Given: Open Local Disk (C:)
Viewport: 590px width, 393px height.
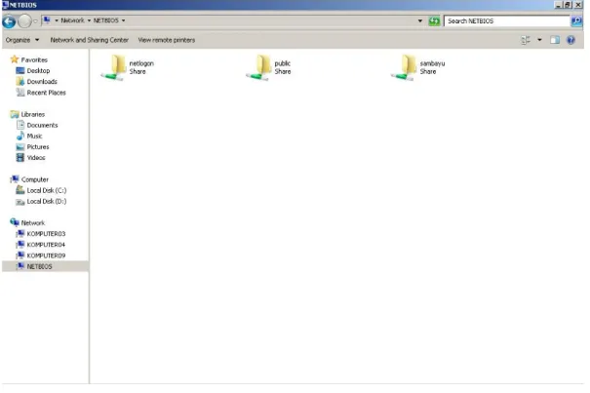Looking at the screenshot, I should [x=47, y=191].
